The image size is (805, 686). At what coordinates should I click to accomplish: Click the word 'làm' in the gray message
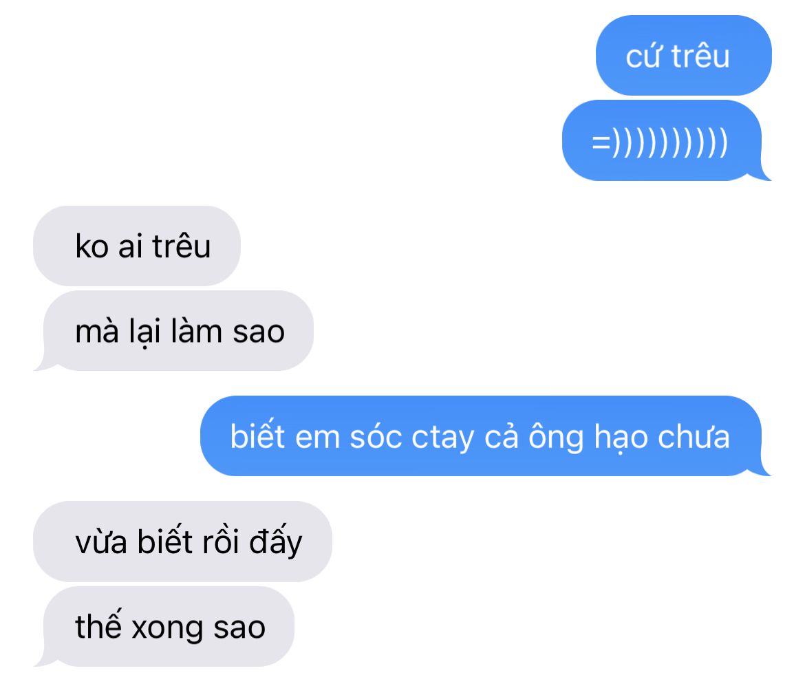pos(197,330)
